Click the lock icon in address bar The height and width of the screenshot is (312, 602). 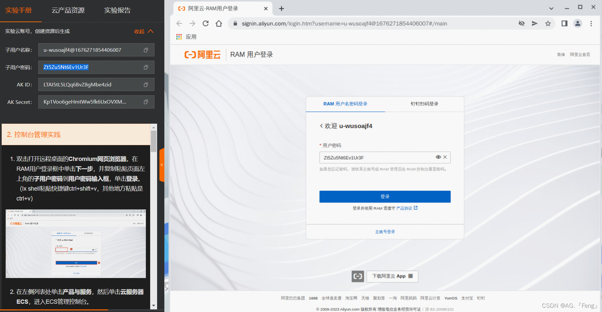(235, 23)
